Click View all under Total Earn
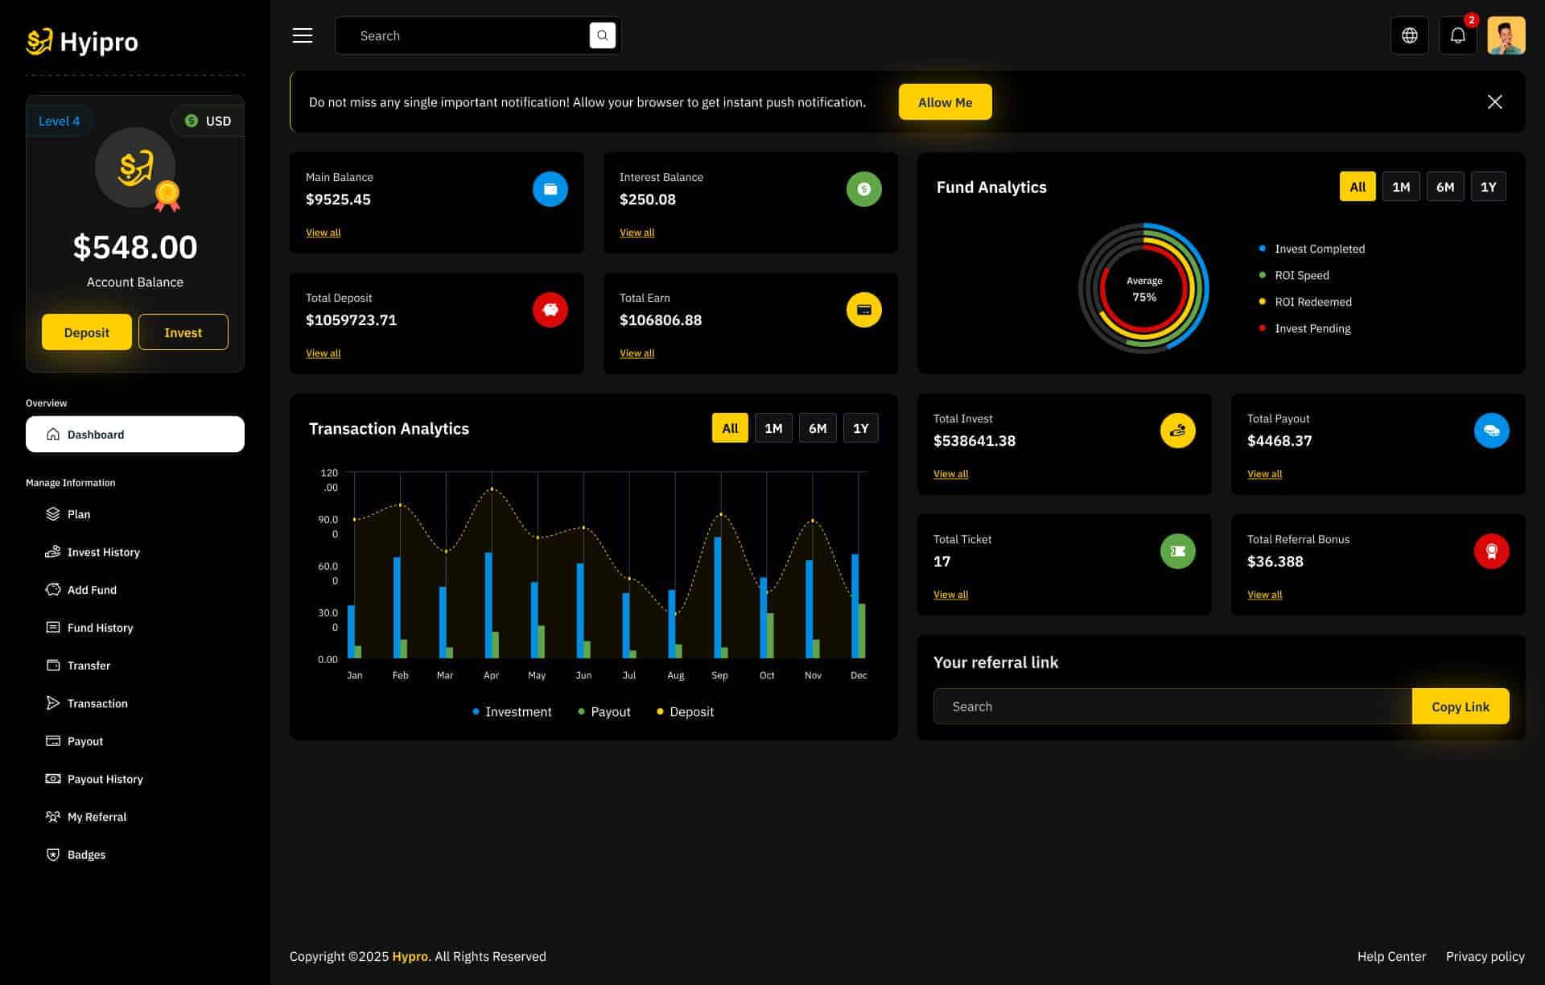 coord(637,353)
